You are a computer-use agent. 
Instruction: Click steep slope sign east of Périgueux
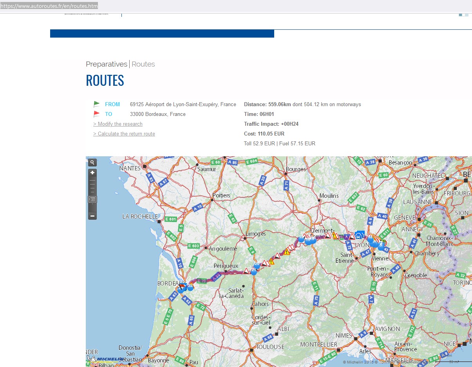pos(246,271)
